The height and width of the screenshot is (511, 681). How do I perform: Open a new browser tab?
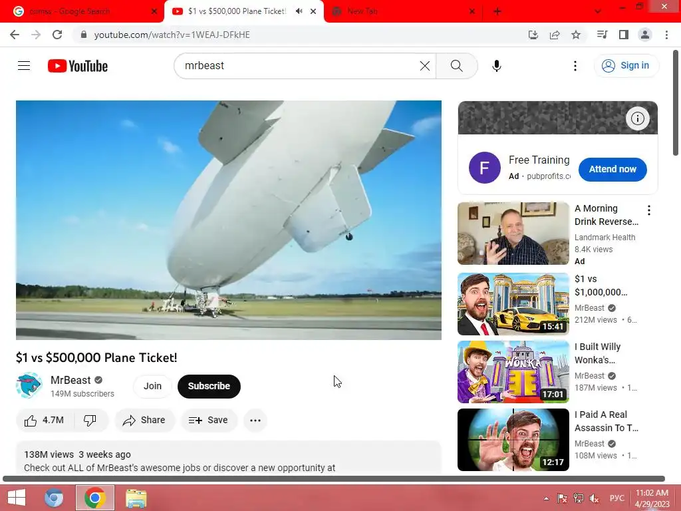click(497, 11)
